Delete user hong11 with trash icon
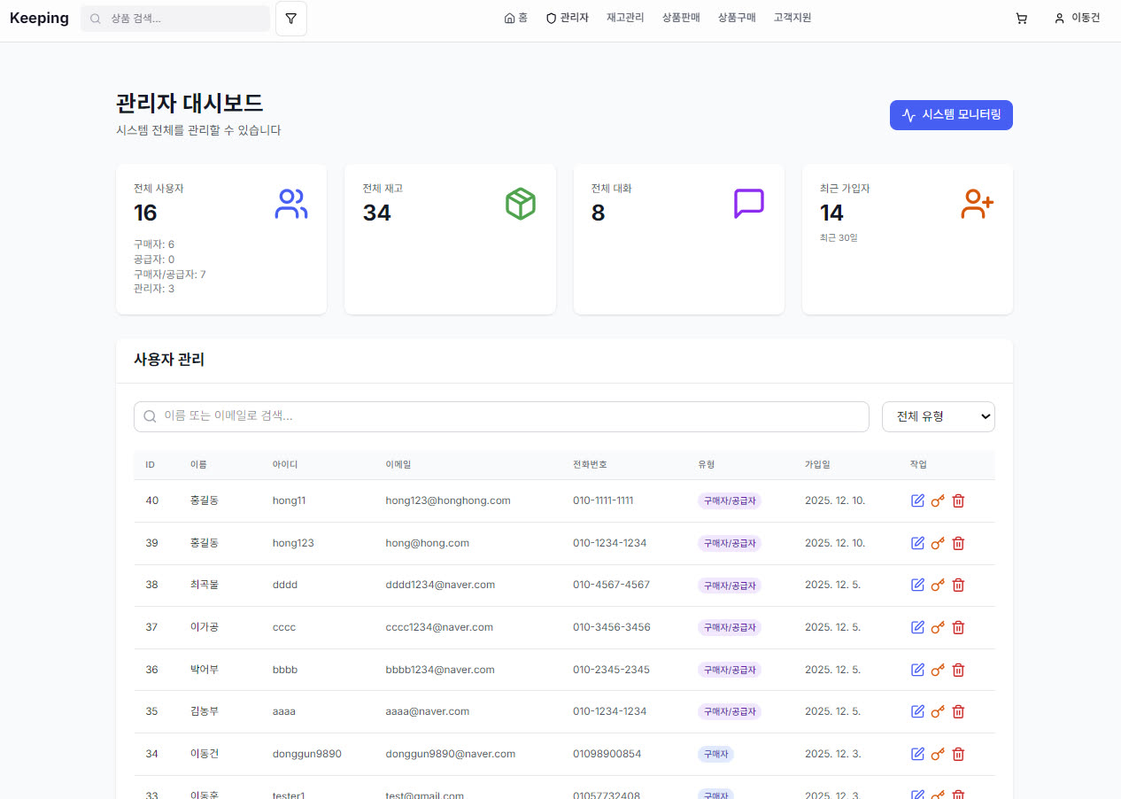The image size is (1121, 799). [x=958, y=500]
